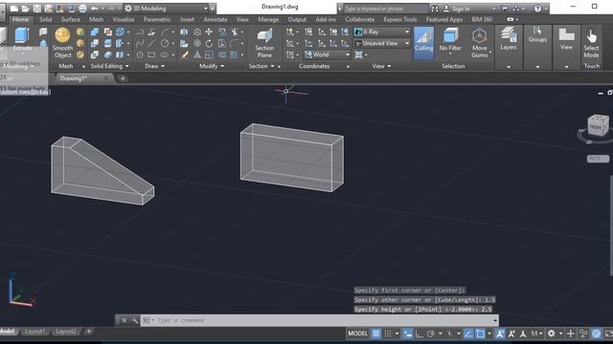
Task: Close the command line with X
Action: tap(124, 320)
